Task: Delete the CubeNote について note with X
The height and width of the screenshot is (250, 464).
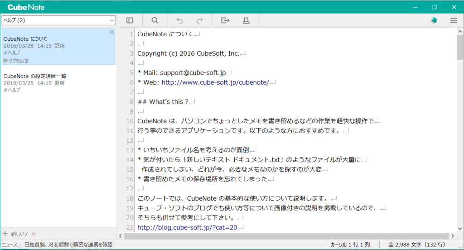Action: tap(111, 32)
